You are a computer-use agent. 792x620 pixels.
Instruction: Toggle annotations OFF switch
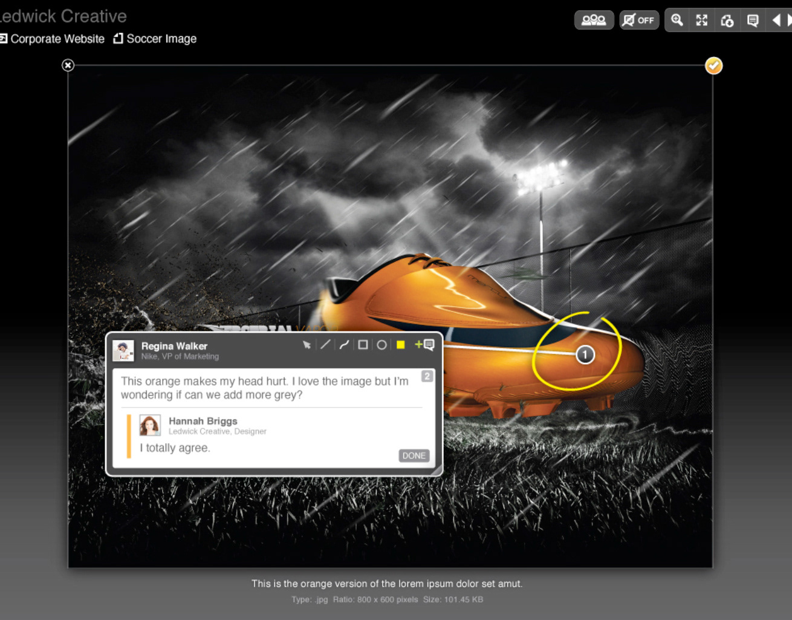[x=639, y=20]
